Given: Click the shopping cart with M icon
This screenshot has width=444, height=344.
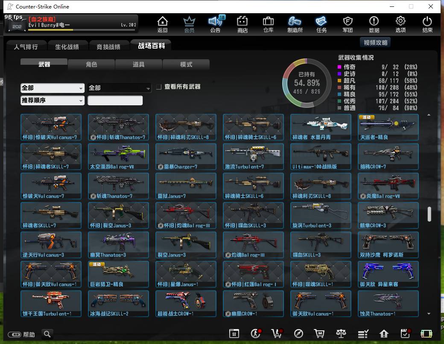Looking at the screenshot, I should pos(319,334).
